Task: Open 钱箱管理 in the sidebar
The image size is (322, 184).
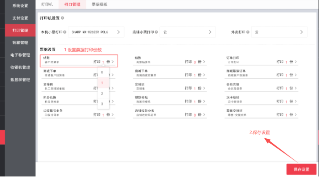Action: [x=20, y=43]
